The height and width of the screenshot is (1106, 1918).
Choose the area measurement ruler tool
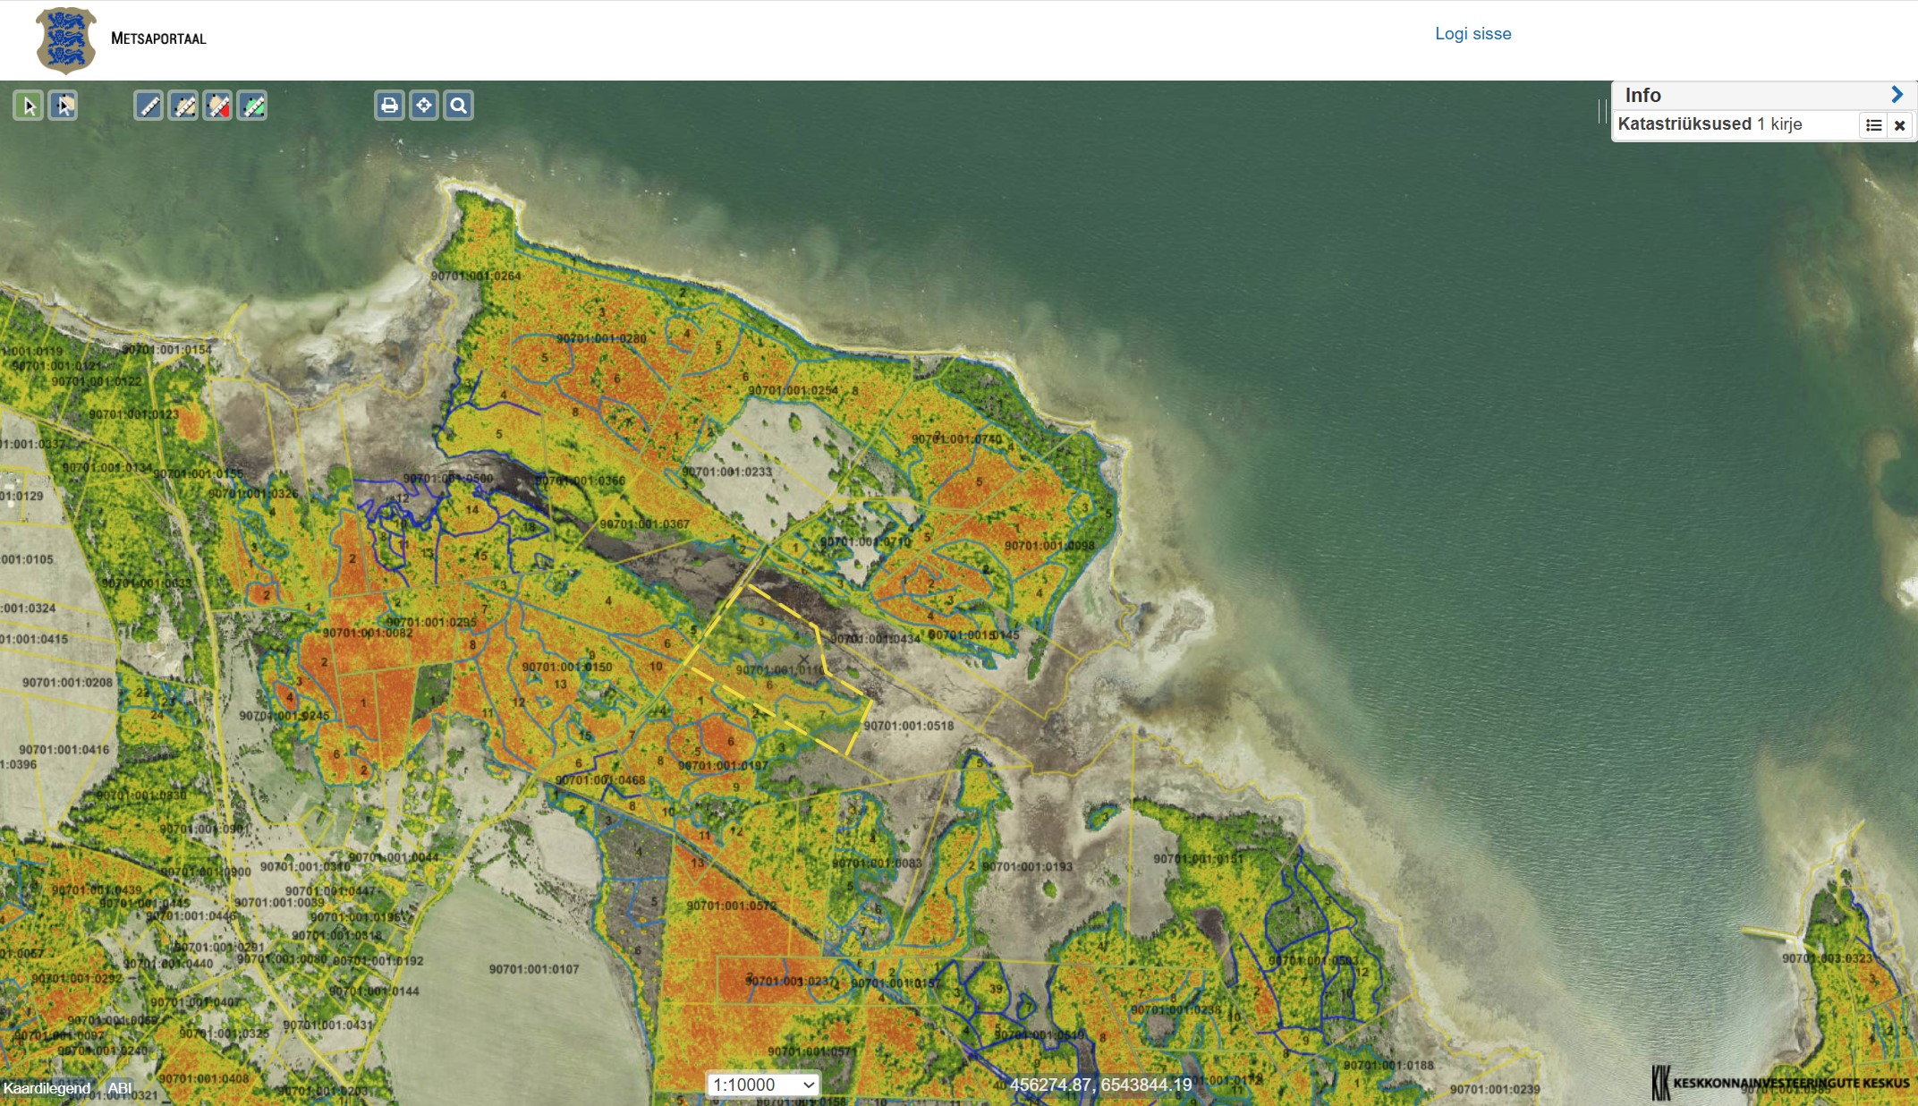(x=183, y=106)
